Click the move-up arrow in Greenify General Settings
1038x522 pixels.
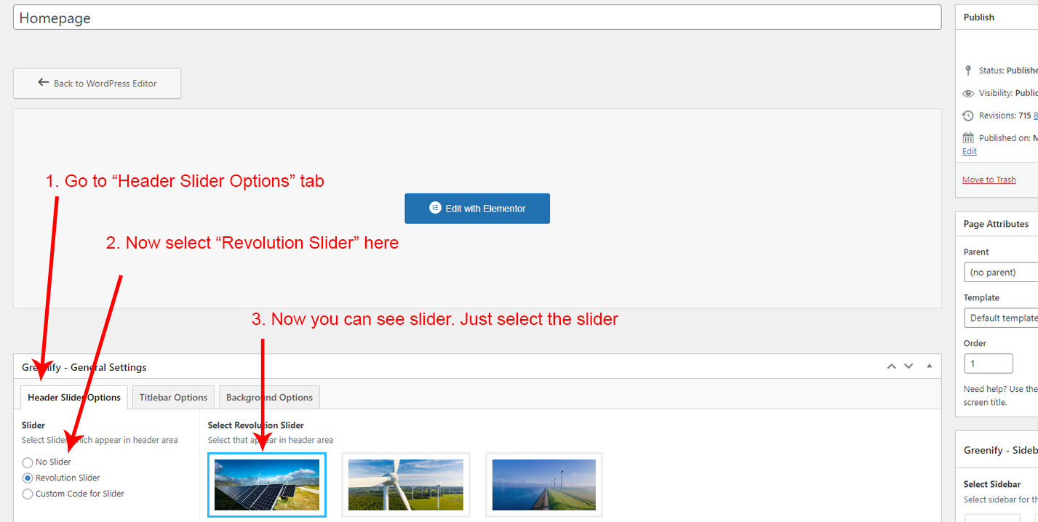pyautogui.click(x=891, y=366)
